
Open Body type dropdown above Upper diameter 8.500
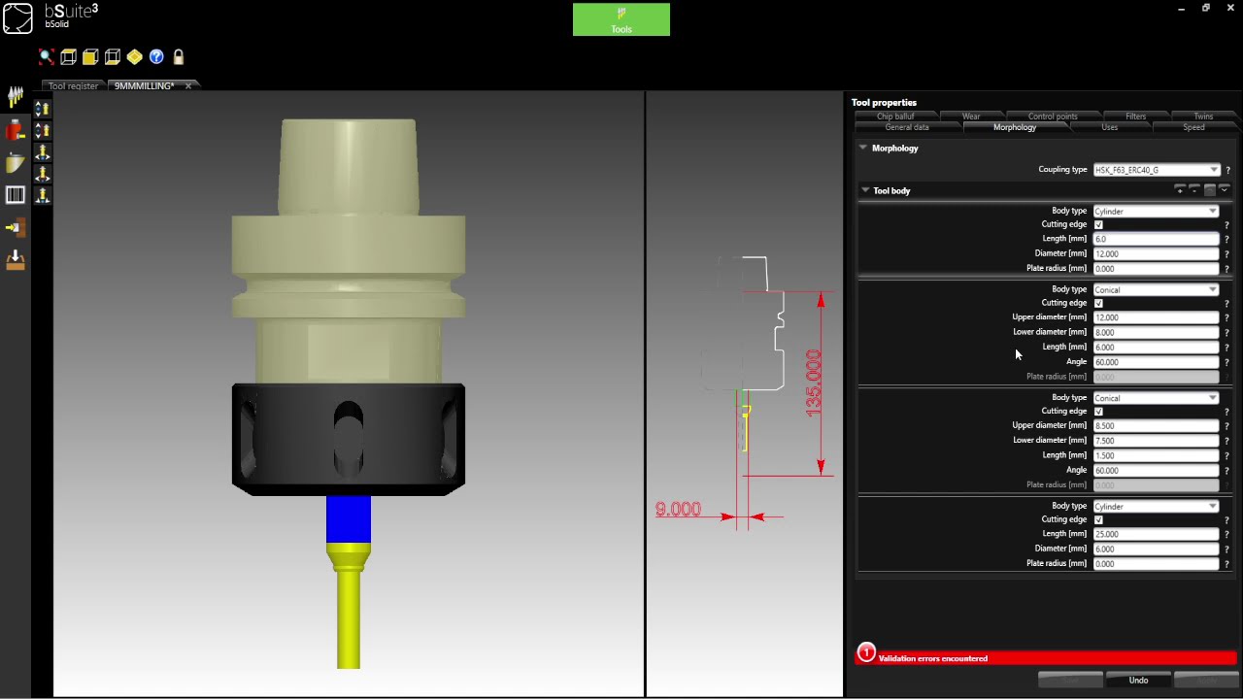coord(1156,398)
